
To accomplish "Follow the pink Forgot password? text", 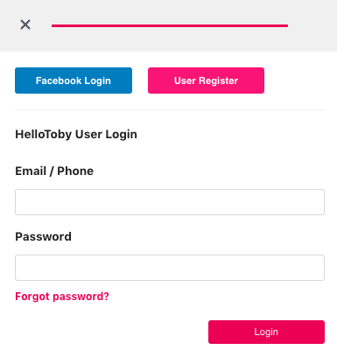I will tap(62, 297).
